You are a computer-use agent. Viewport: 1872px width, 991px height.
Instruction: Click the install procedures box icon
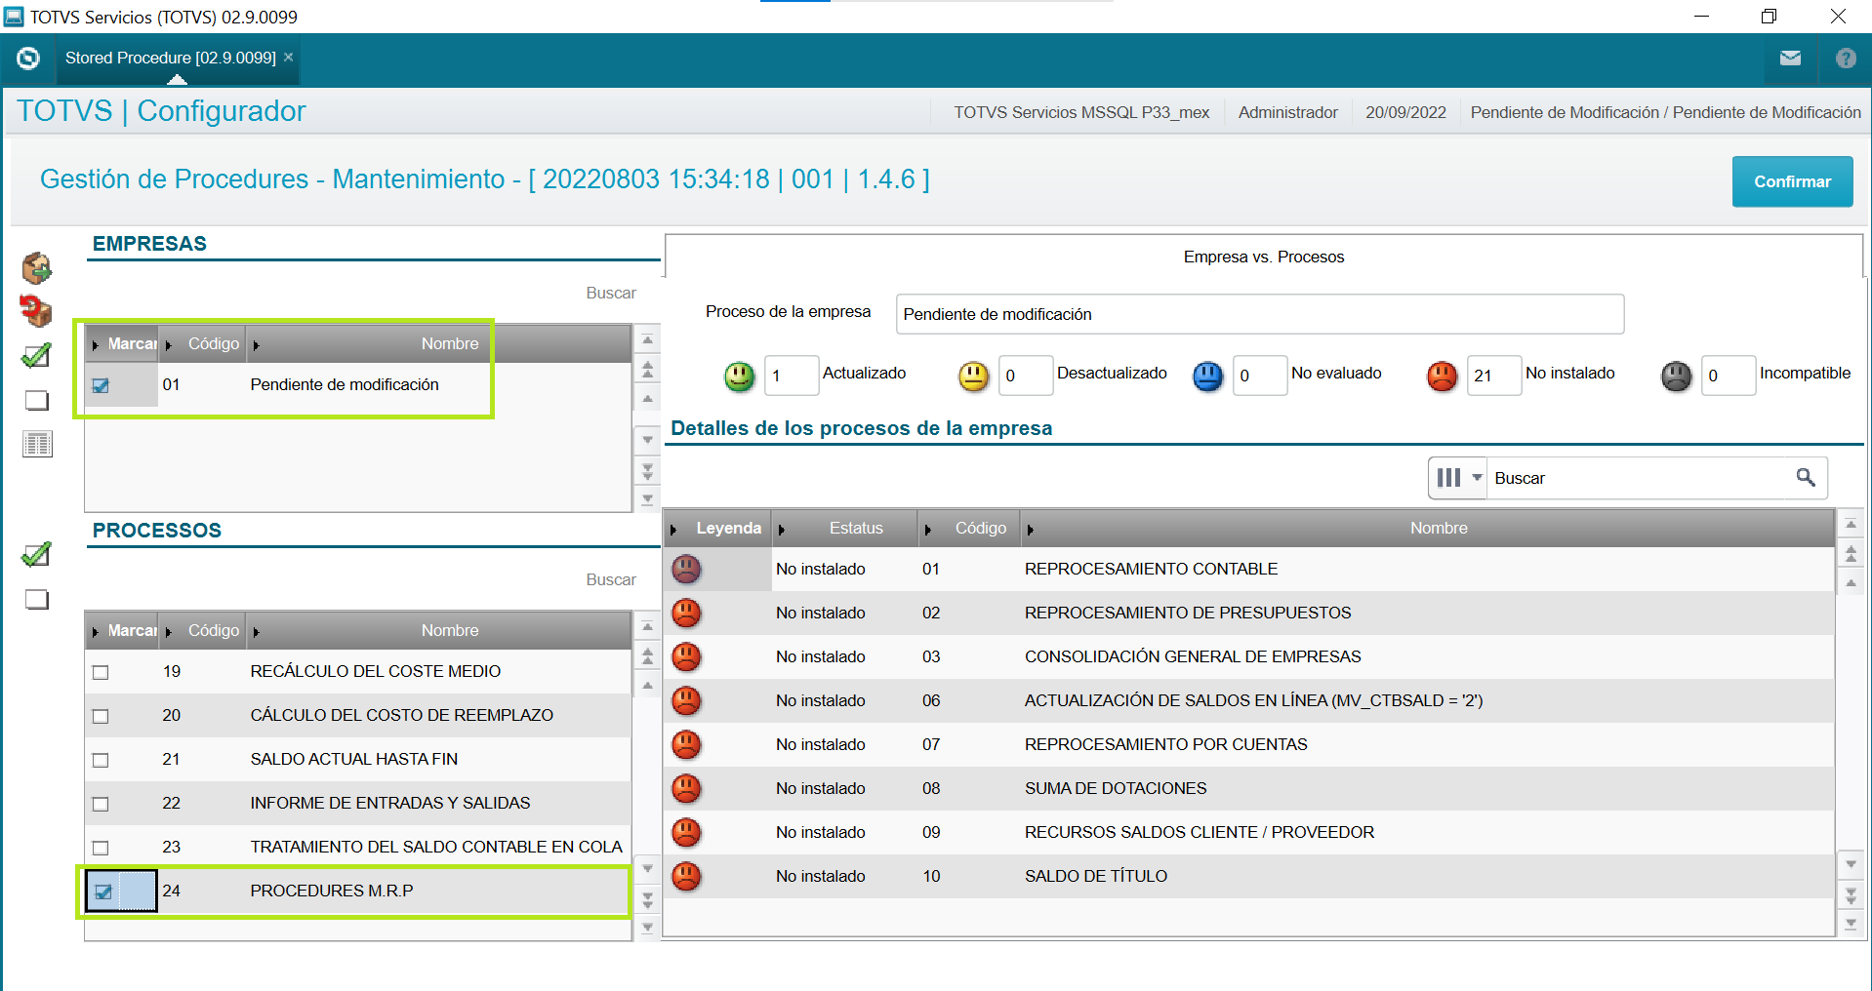pos(37,267)
